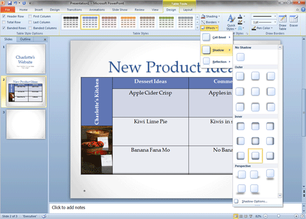
Task: Click the No Shadow preset icon
Action: tap(240, 57)
